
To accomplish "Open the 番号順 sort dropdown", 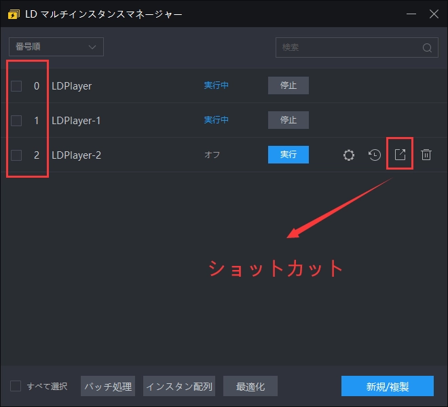I will pyautogui.click(x=56, y=47).
